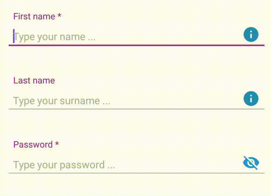Image resolution: width=271 pixels, height=196 pixels.
Task: Select the word "surname" in placeholder text
Action: point(80,101)
